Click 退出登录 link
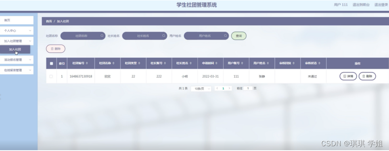Viewport: 389px width, 151px height. 381,5
